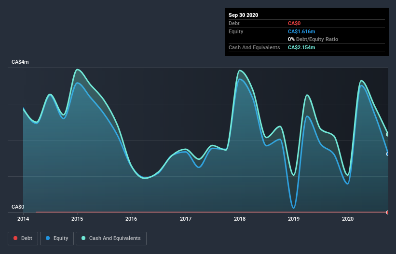Image resolution: width=396 pixels, height=254 pixels.
Task: Click the red Debt marker at chart end
Action: 388,212
